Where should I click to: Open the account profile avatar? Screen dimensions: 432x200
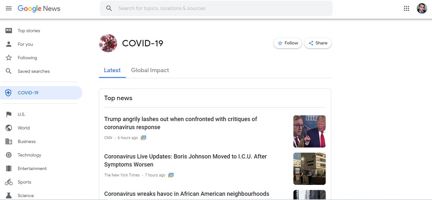pos(422,8)
